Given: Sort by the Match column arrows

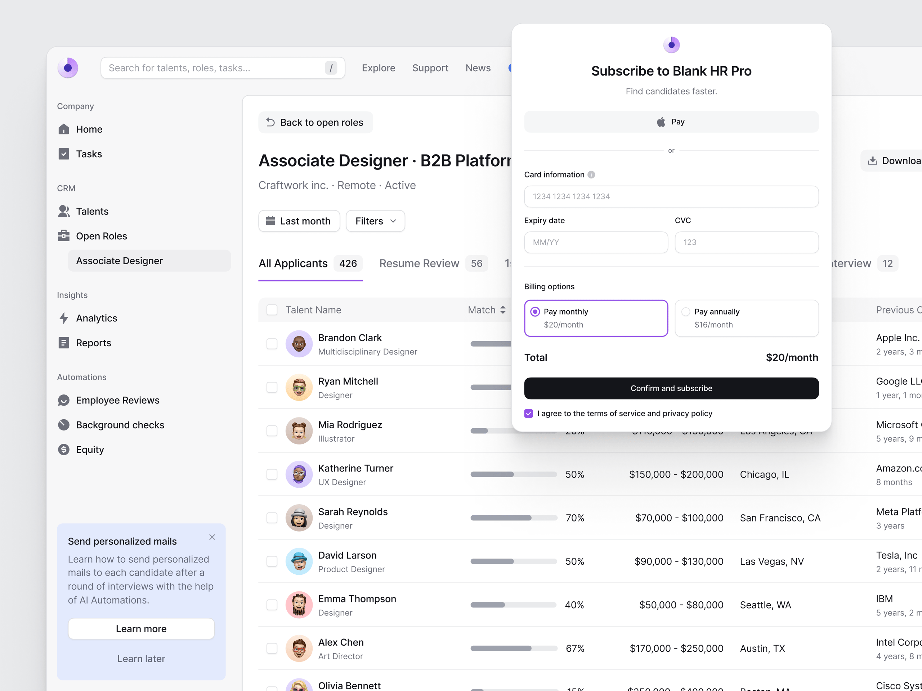Looking at the screenshot, I should click(x=503, y=310).
